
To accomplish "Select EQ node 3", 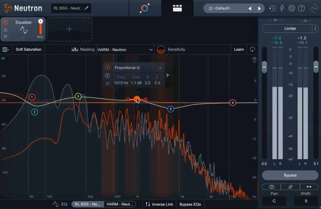I will pyautogui.click(x=78, y=96).
